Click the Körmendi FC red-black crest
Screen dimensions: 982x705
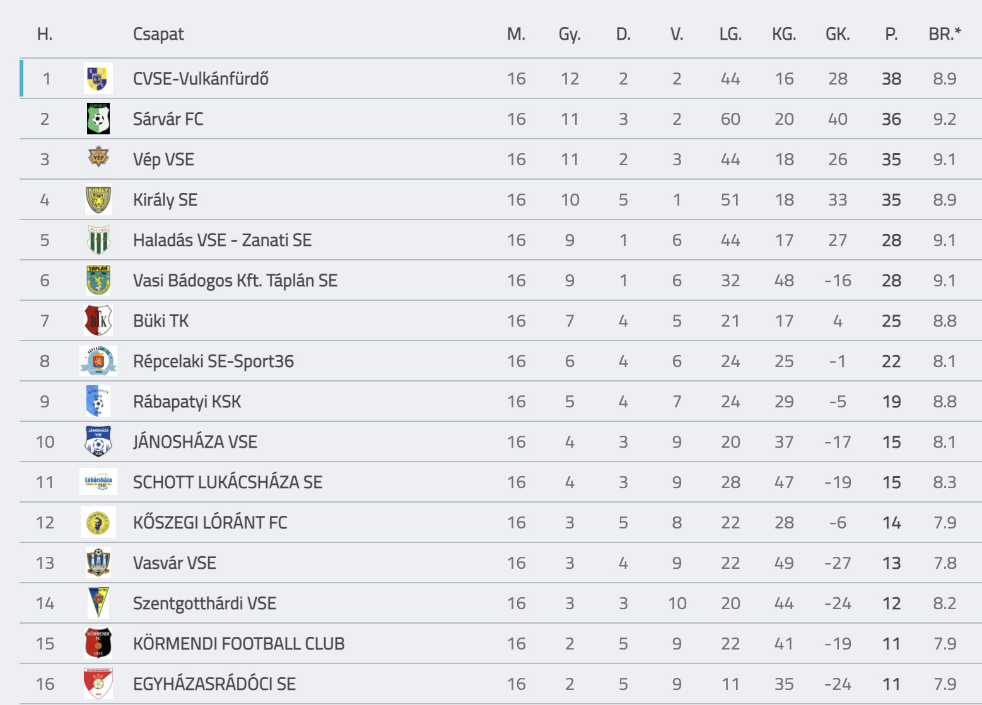(98, 644)
